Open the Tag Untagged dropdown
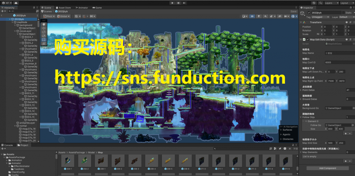 pyautogui.click(x=320, y=17)
